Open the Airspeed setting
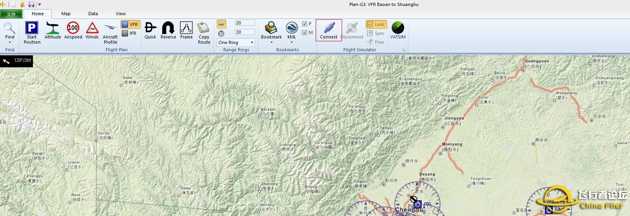 coord(73,30)
